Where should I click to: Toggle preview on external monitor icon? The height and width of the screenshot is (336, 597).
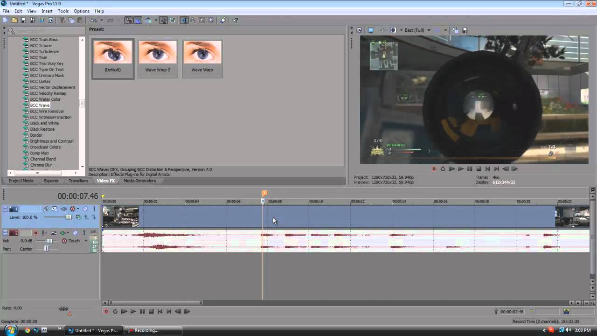(371, 30)
